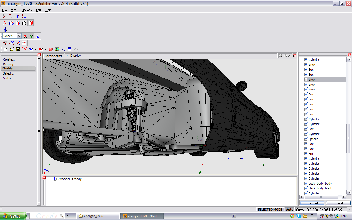352x220 pixels.
Task: Click the Show all button
Action: point(312,203)
